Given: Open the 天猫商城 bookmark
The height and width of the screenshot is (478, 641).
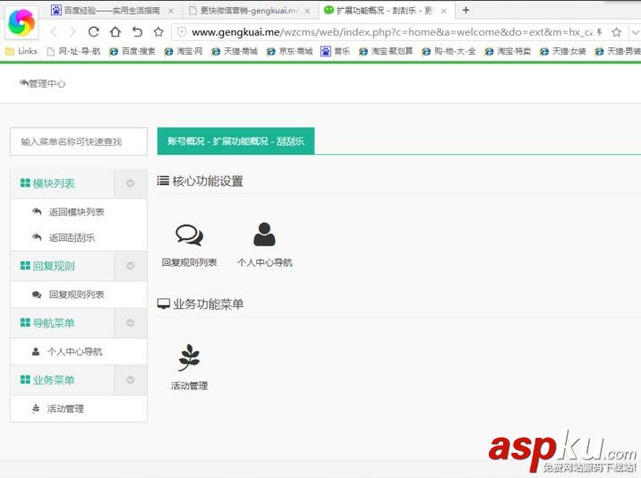Looking at the screenshot, I should 235,51.
